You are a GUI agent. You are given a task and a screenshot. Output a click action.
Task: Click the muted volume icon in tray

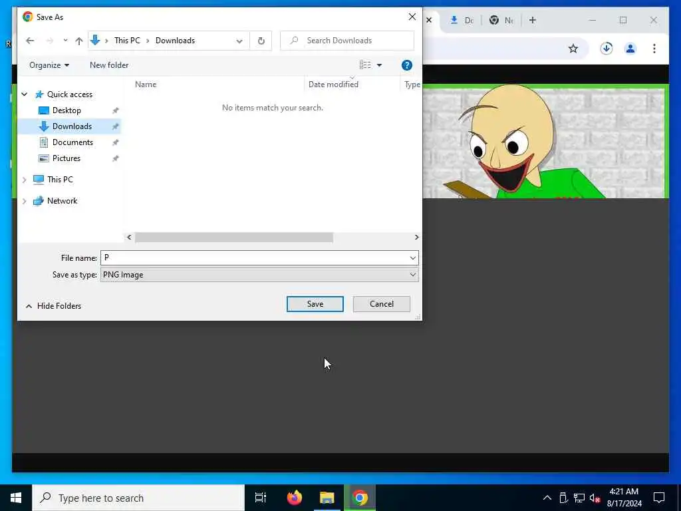[x=595, y=498]
